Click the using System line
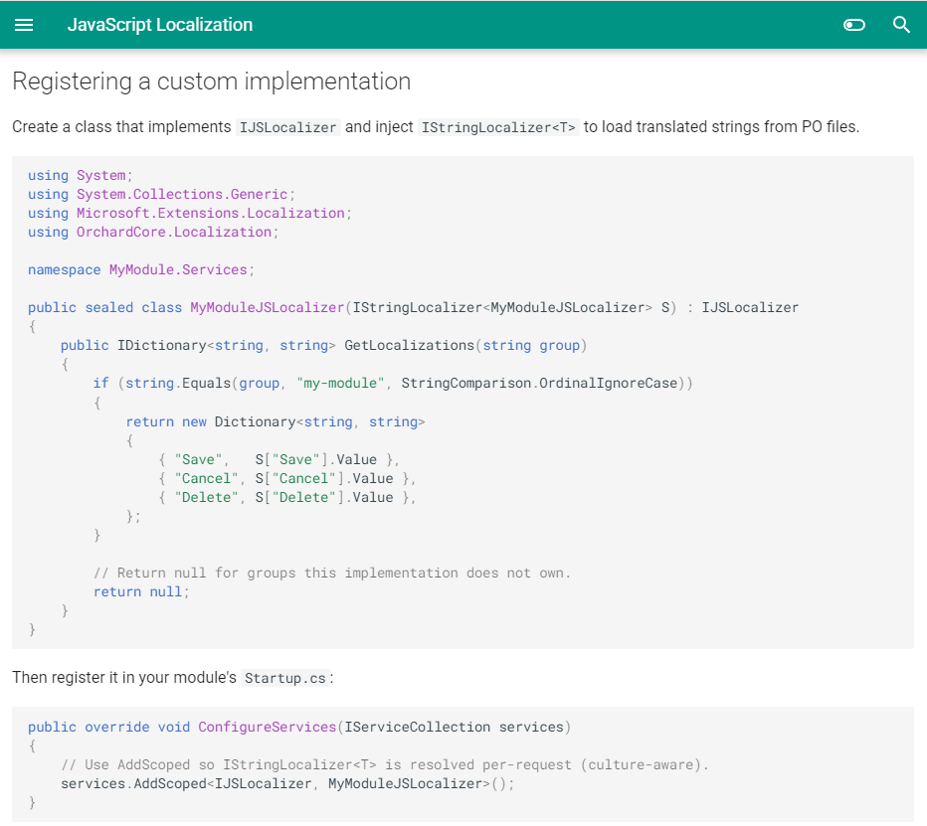Image resolution: width=927 pixels, height=826 pixels. click(80, 176)
